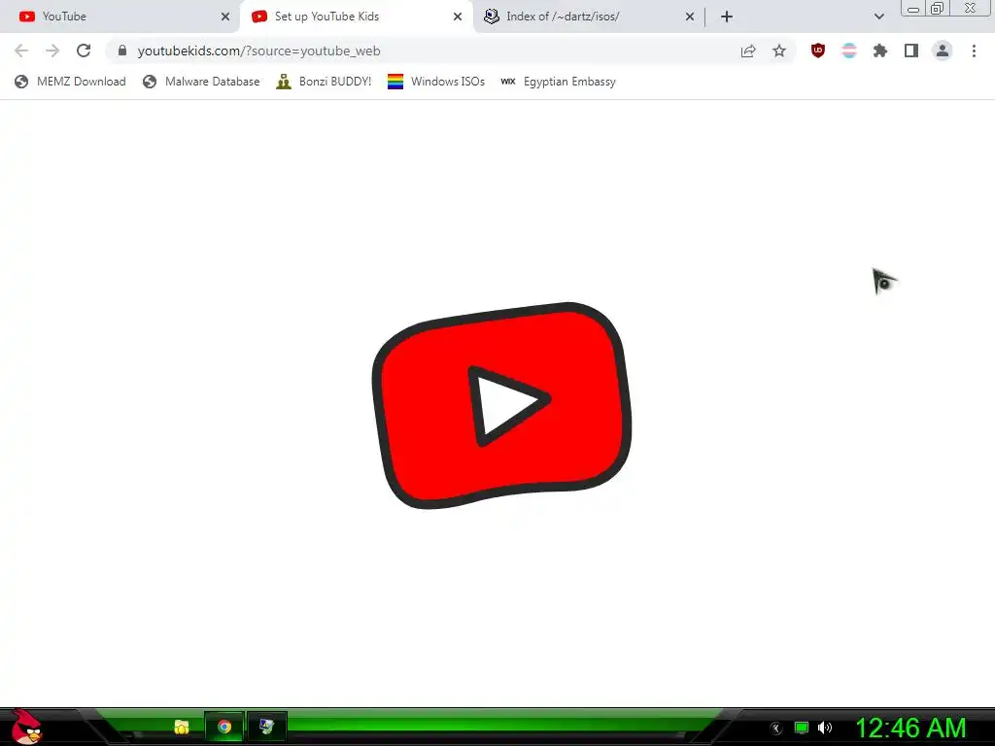Switch to the YouTube tab
The image size is (995, 746).
click(x=120, y=17)
